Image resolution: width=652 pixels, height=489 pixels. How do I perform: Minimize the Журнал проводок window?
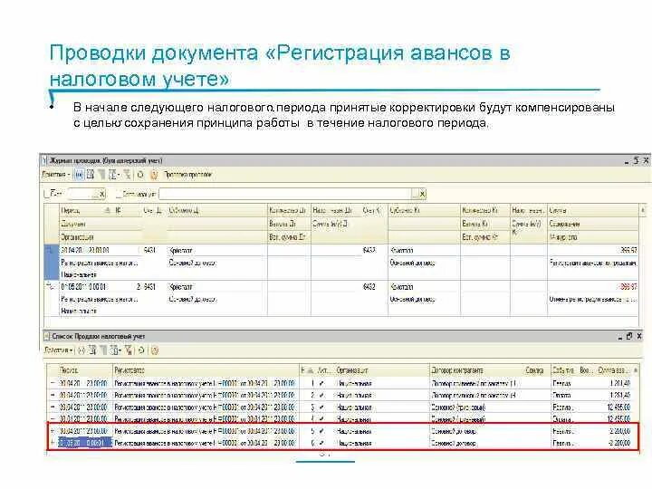[x=627, y=161]
